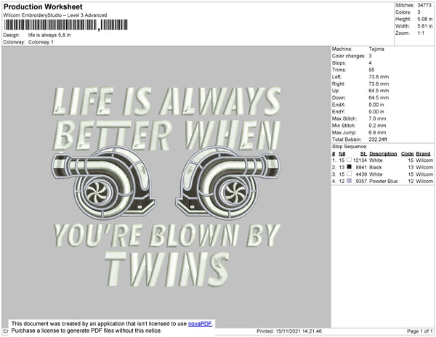Click the Total Bobbin value 232.24ft
This screenshot has height=337, width=436.
(x=378, y=139)
